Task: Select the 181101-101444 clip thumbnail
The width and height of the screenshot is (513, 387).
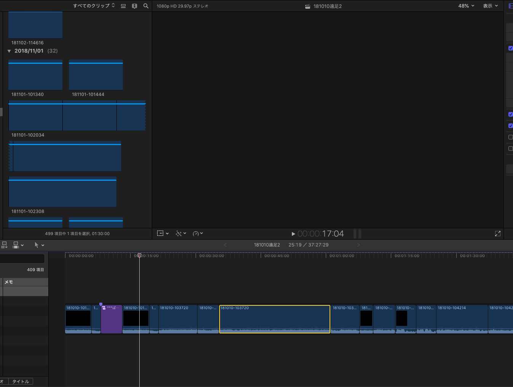Action: click(96, 75)
